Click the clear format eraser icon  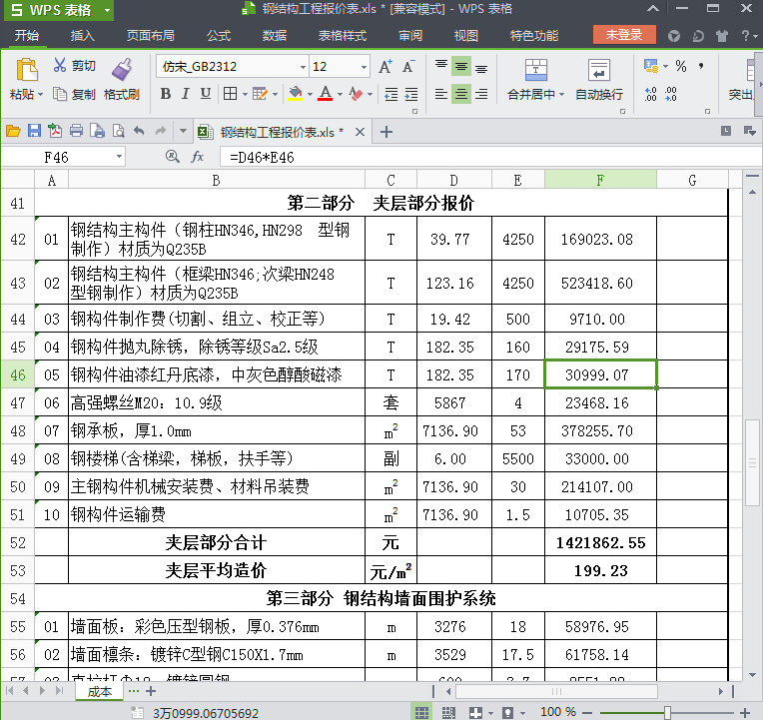point(356,94)
